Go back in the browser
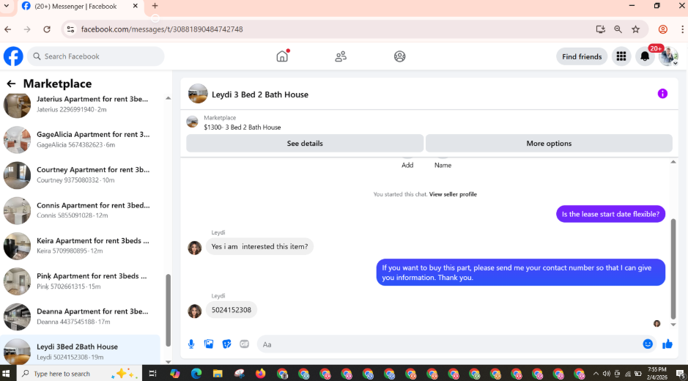 pos(7,29)
